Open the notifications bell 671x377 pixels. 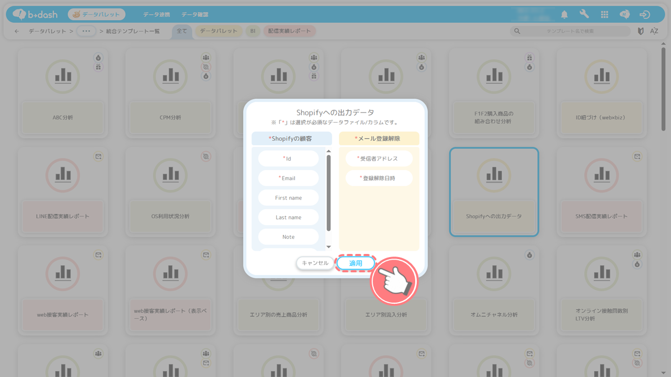pos(565,15)
